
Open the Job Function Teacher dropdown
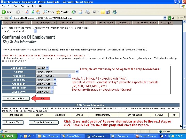(47, 68)
